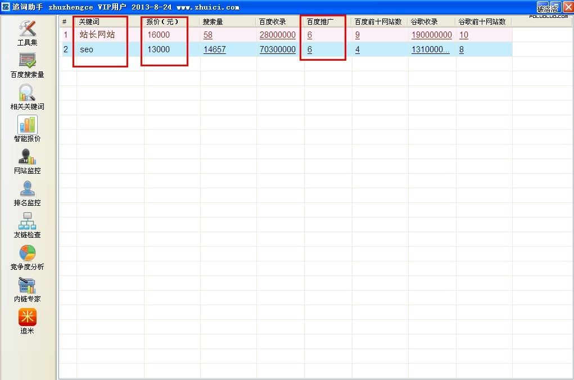
Task: Select the 相关关键词 related keywords icon
Action: 27,96
